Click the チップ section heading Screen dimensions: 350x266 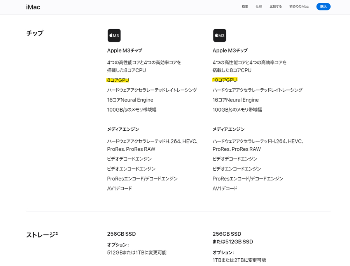click(35, 33)
